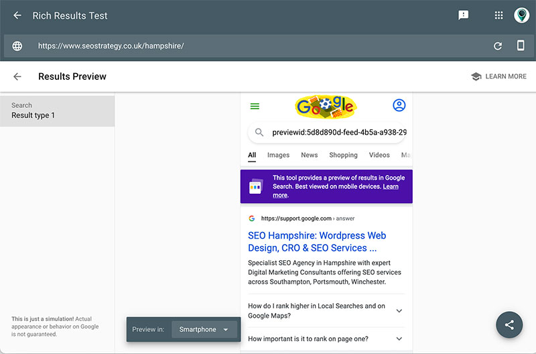
Task: Go back from Results Preview
Action: pos(17,76)
